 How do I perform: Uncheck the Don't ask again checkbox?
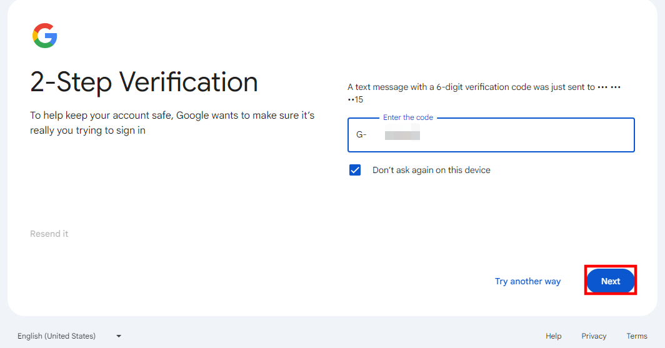(355, 170)
